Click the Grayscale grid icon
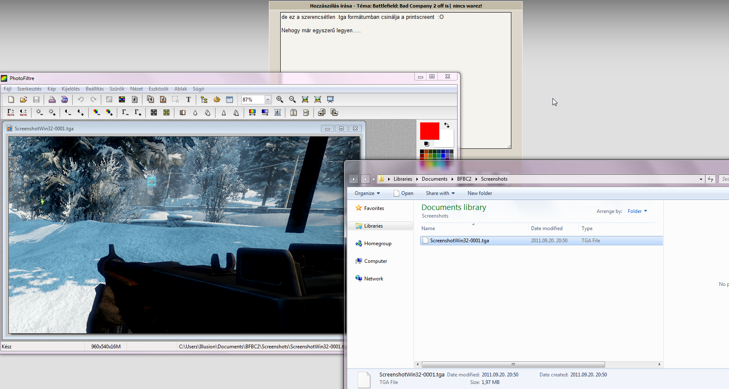This screenshot has width=729, height=389. click(154, 112)
